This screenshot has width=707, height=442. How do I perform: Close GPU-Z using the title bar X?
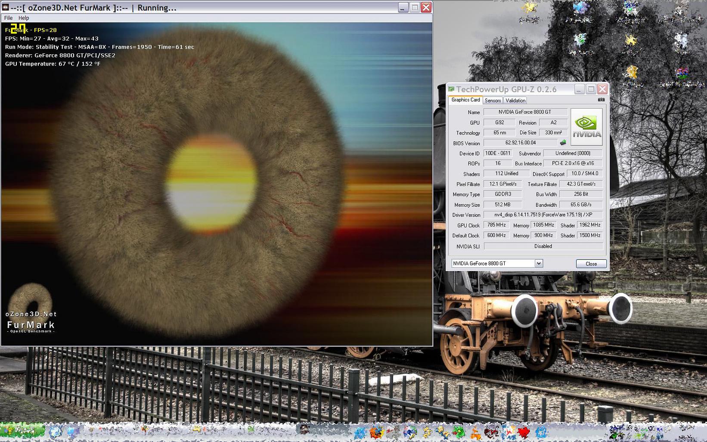click(602, 89)
